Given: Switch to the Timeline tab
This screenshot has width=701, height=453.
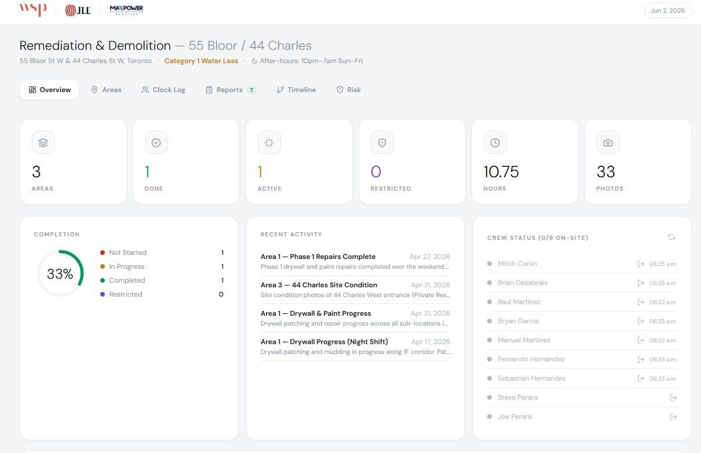Looking at the screenshot, I should 296,90.
